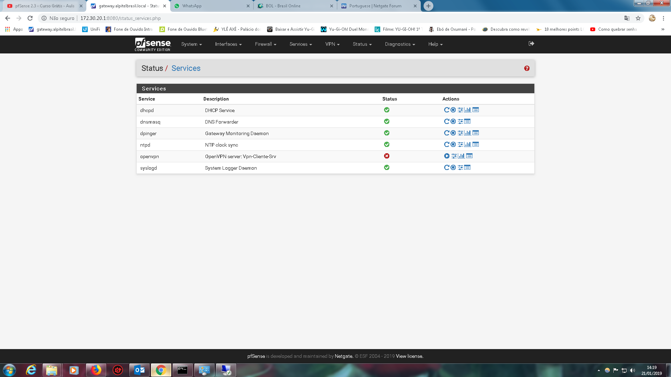Expand the Firewall dropdown menu

tap(265, 44)
